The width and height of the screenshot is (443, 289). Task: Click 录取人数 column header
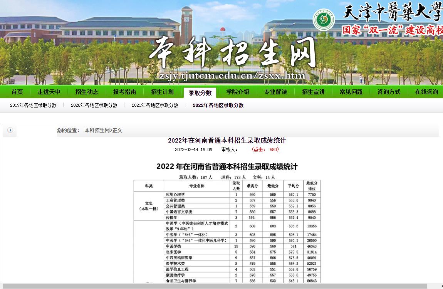[236, 186]
